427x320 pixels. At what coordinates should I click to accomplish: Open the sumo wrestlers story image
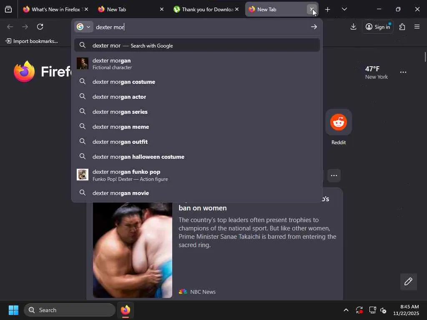coord(132,250)
